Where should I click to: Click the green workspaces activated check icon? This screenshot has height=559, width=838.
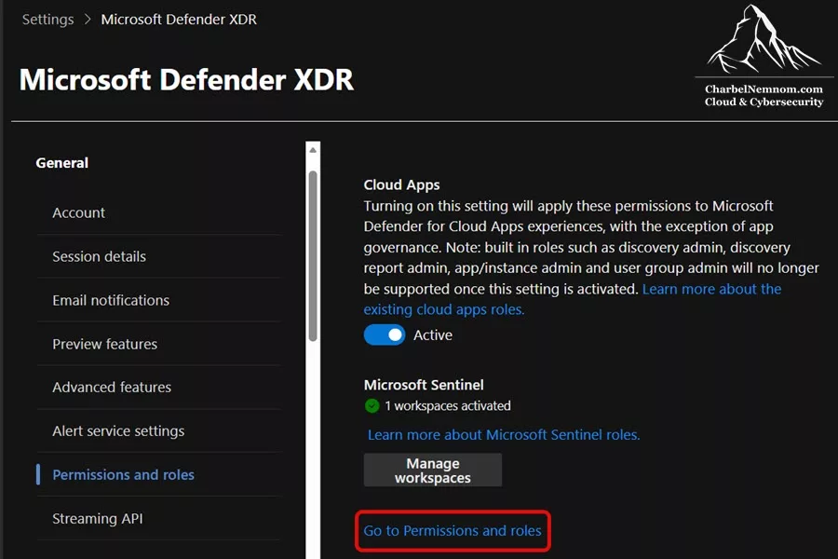[372, 406]
